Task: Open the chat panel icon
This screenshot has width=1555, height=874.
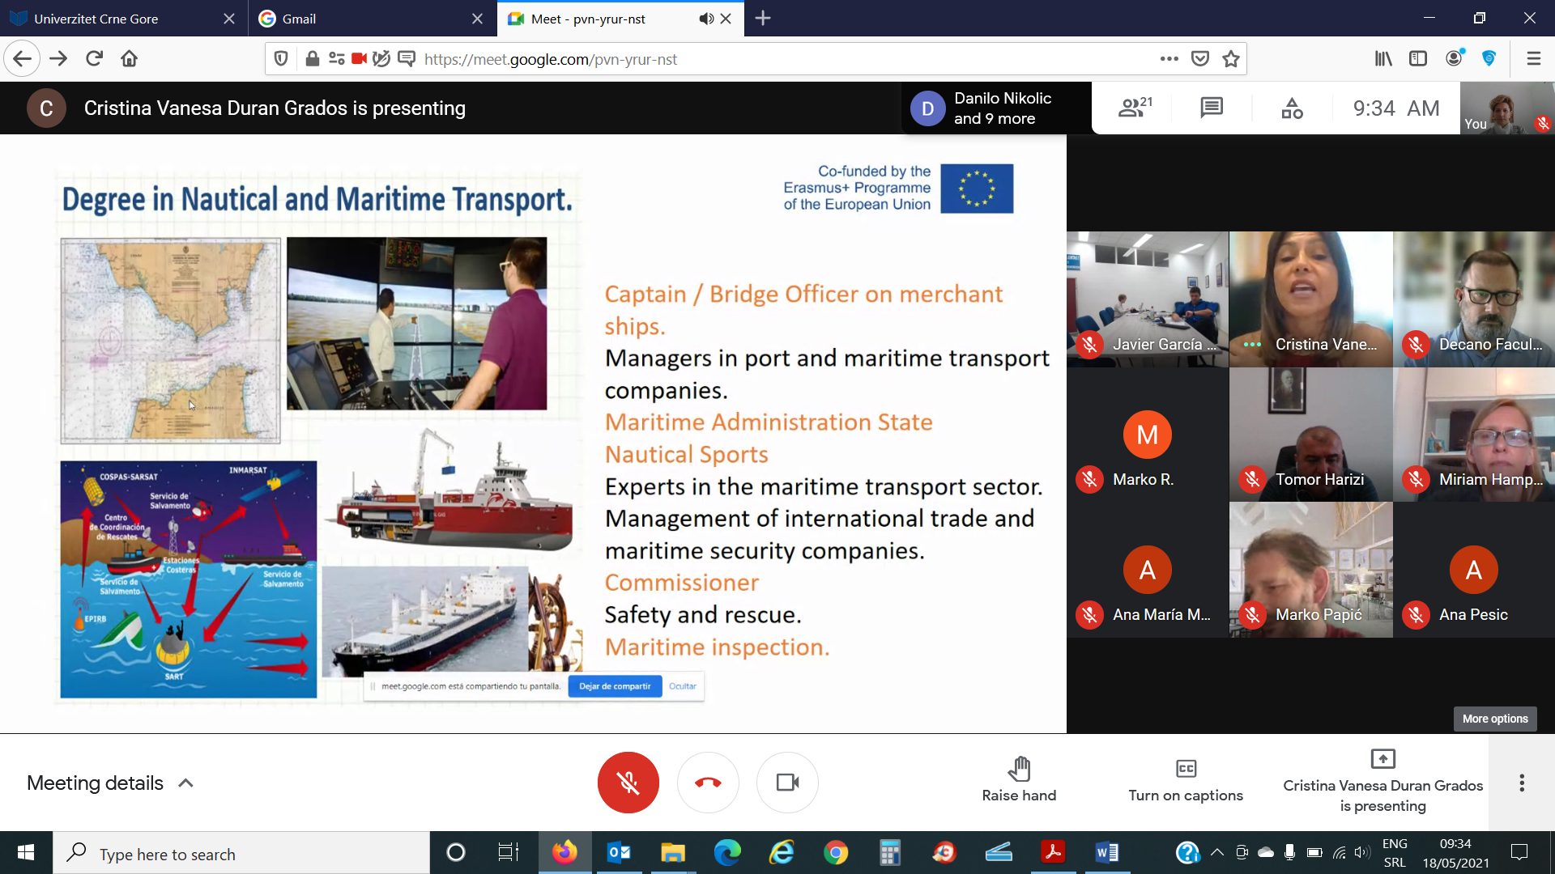Action: pyautogui.click(x=1212, y=108)
